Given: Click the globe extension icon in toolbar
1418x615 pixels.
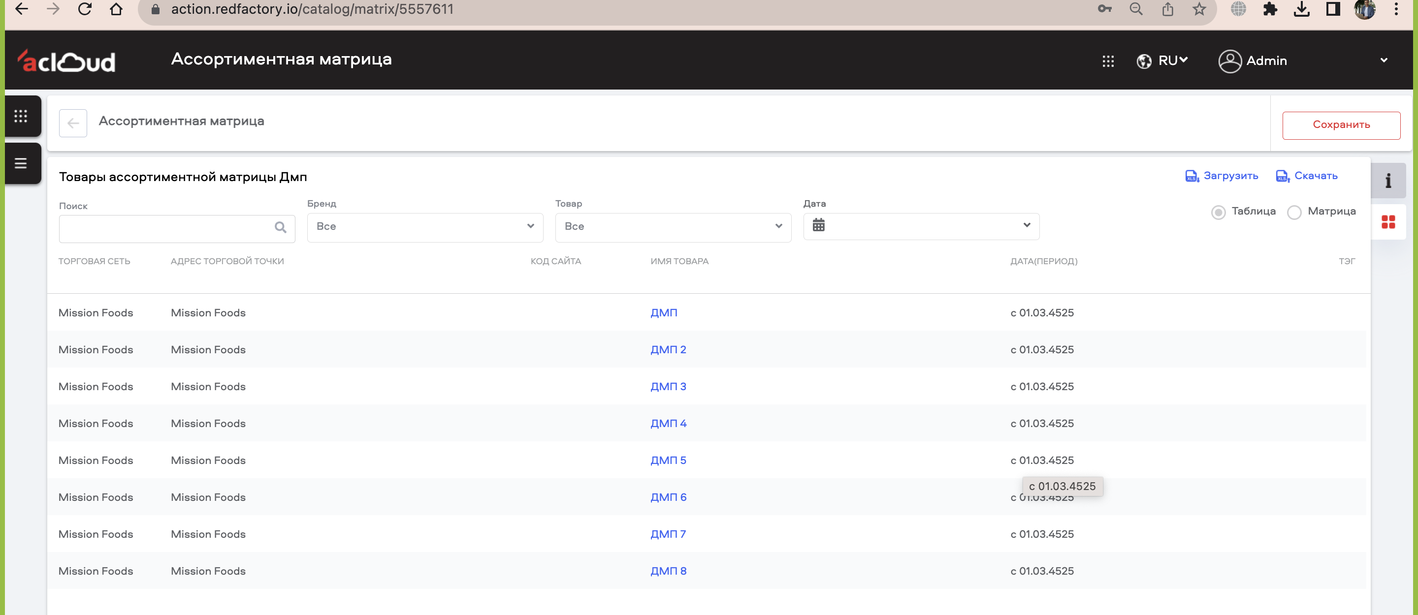Looking at the screenshot, I should click(x=1238, y=9).
